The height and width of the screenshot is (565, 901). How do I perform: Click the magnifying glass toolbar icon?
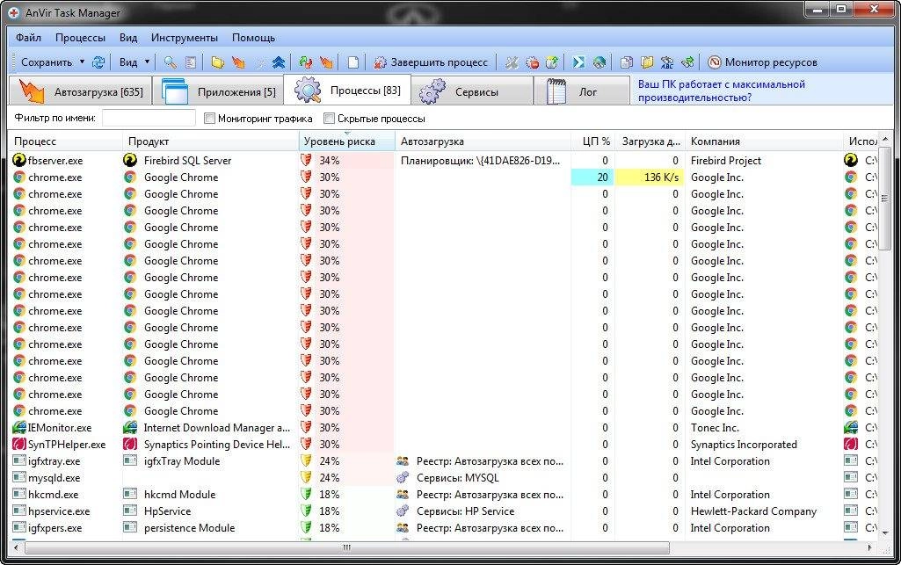(x=170, y=62)
